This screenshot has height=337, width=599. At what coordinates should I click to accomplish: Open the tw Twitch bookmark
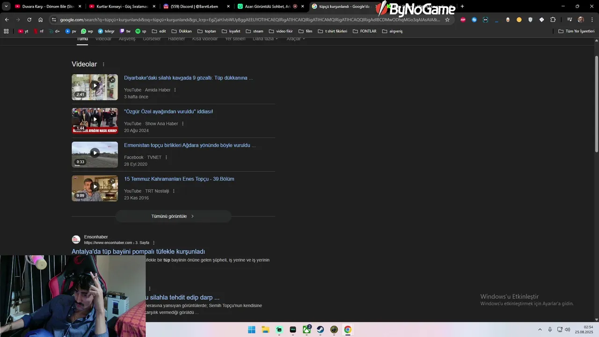(125, 31)
